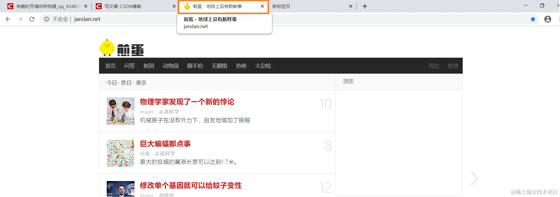
Task: Open the 动物园 nav item
Action: pos(171,66)
